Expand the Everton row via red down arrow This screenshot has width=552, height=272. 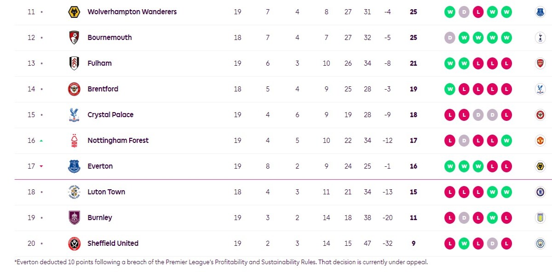[x=41, y=166]
